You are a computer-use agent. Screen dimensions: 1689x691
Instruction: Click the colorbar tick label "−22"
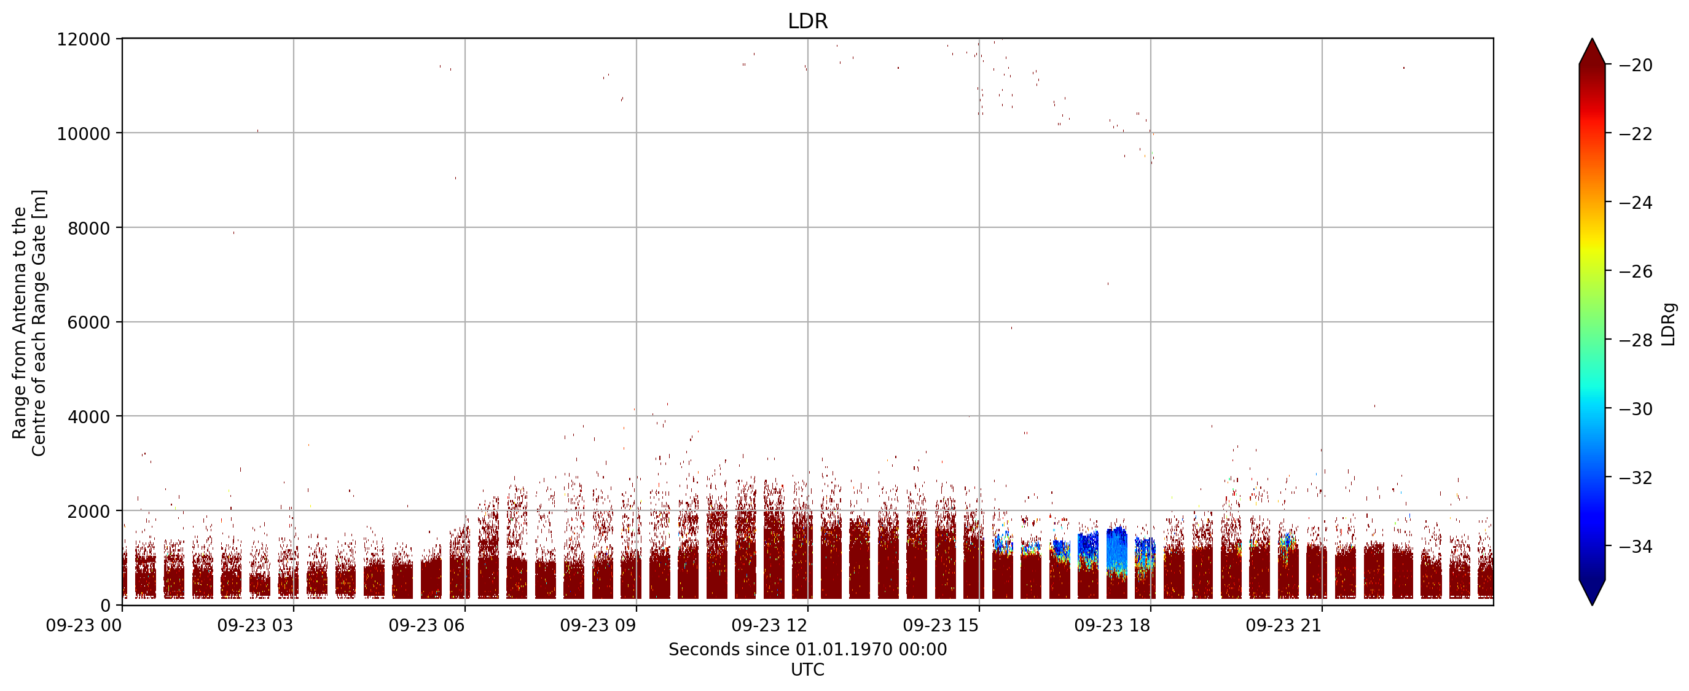pos(1635,134)
